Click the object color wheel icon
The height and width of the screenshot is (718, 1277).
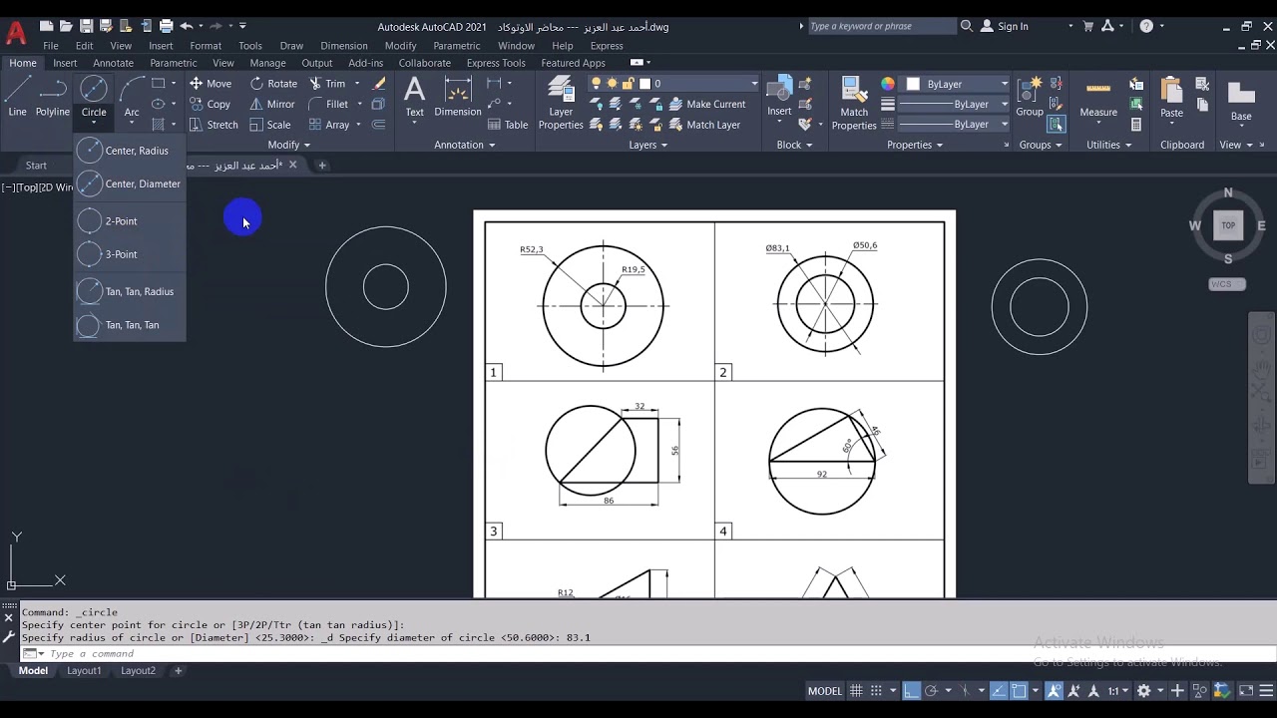(x=888, y=84)
